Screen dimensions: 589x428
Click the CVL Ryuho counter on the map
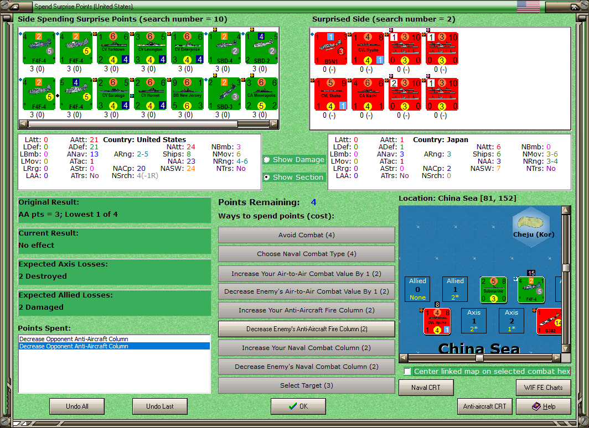[437, 321]
